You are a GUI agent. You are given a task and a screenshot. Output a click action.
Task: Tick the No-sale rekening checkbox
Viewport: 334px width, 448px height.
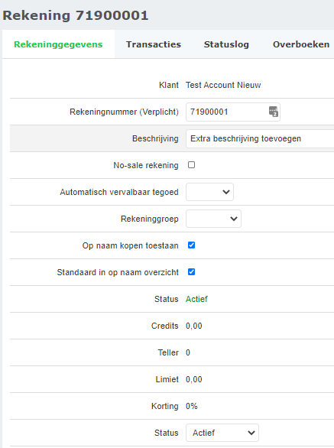point(191,165)
